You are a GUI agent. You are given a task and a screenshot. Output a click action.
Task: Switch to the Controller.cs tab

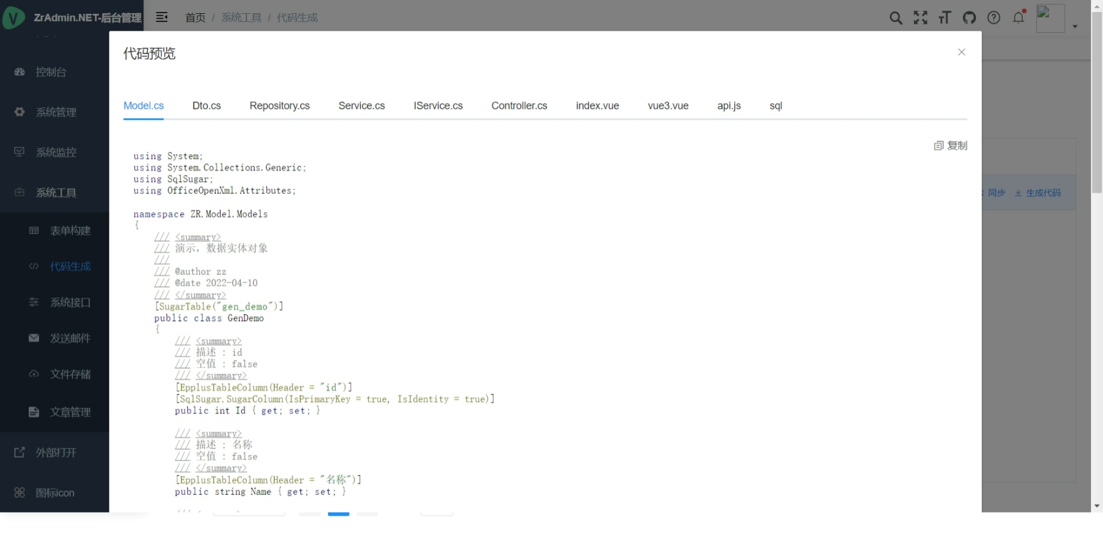(519, 106)
